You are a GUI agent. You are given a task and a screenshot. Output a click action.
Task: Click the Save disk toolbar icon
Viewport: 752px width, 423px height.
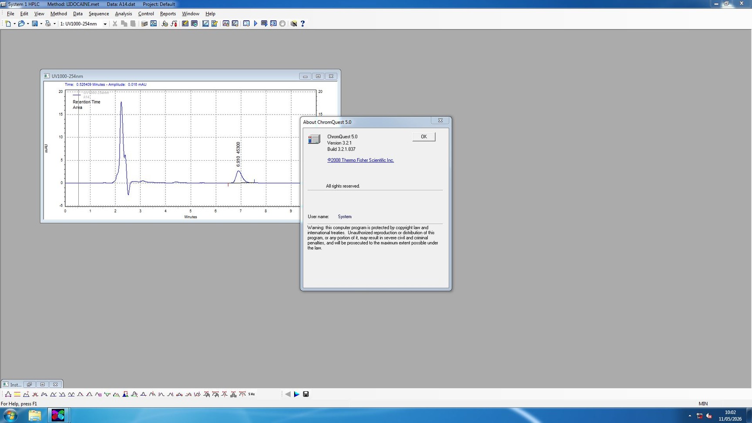point(34,23)
